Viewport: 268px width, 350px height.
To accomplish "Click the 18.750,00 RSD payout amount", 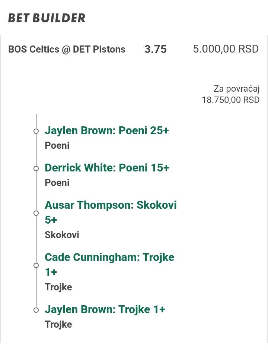I will click(230, 100).
